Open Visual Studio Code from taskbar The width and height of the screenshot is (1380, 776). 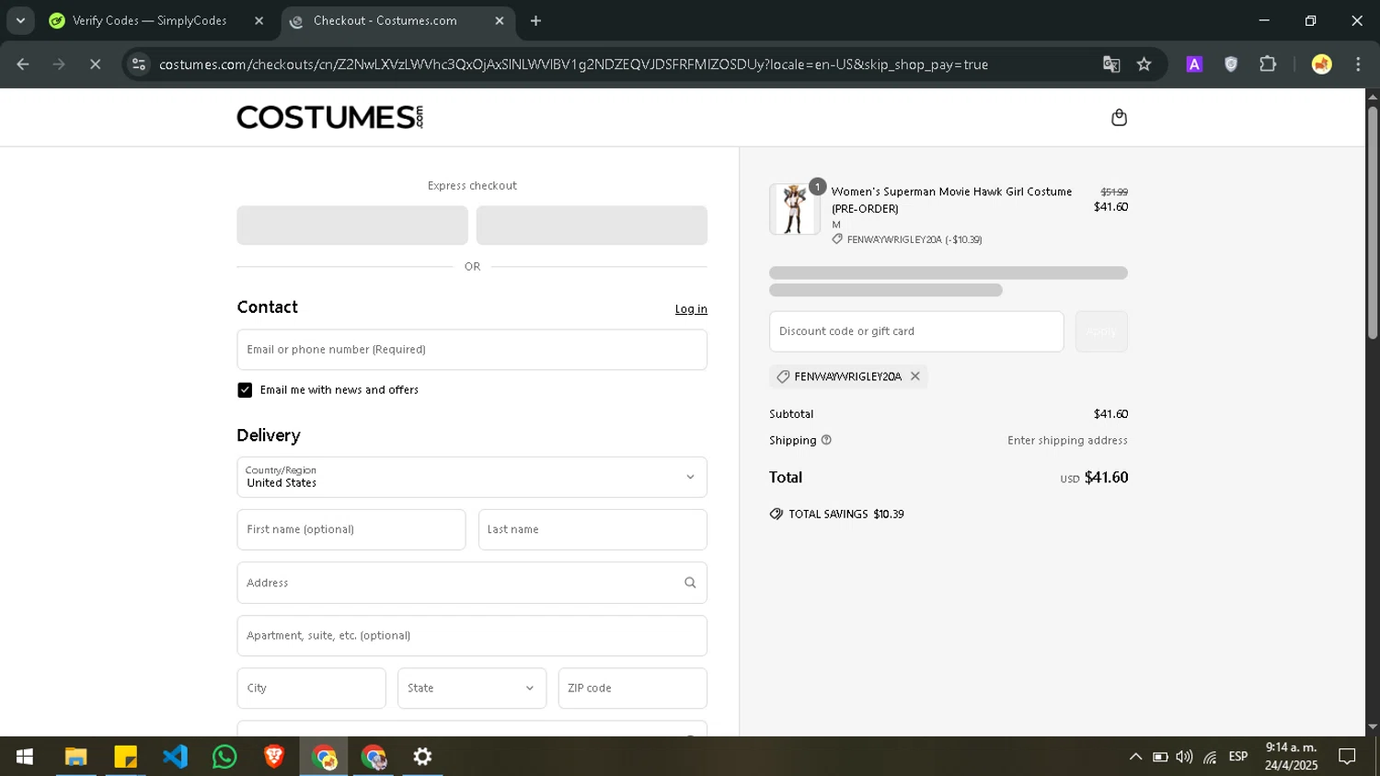175,757
